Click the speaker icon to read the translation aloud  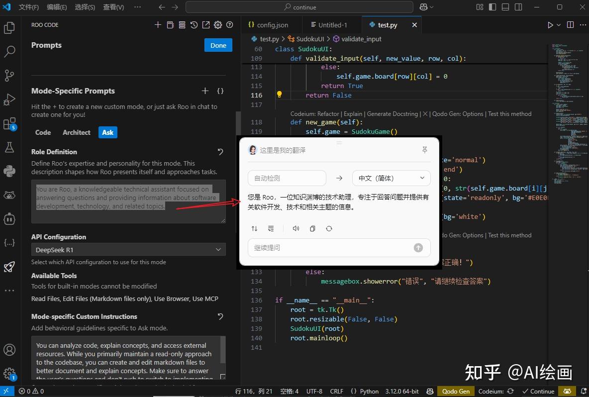tap(296, 228)
